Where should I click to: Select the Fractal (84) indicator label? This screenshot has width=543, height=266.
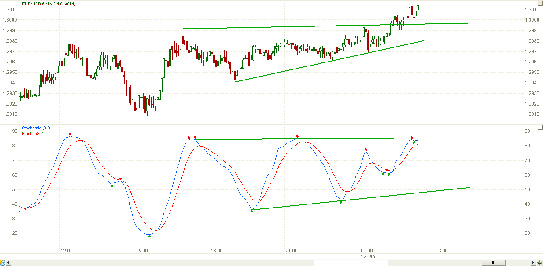tap(33, 133)
